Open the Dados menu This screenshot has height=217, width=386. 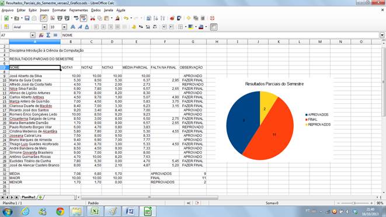click(96, 10)
